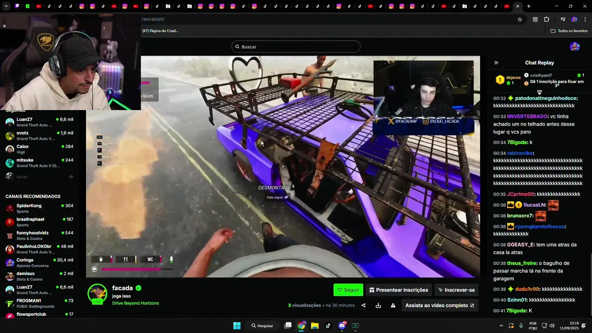Open FROGMAN1 recommended channel
The height and width of the screenshot is (333, 592).
click(39, 303)
